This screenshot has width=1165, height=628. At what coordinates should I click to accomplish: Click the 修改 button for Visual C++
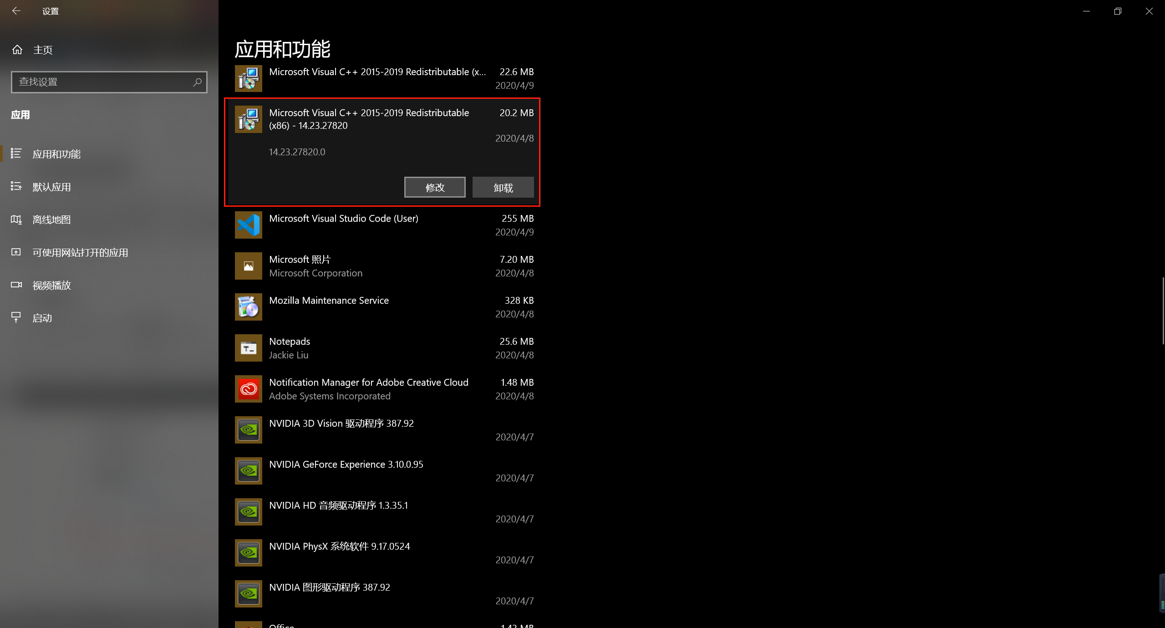pyautogui.click(x=434, y=188)
